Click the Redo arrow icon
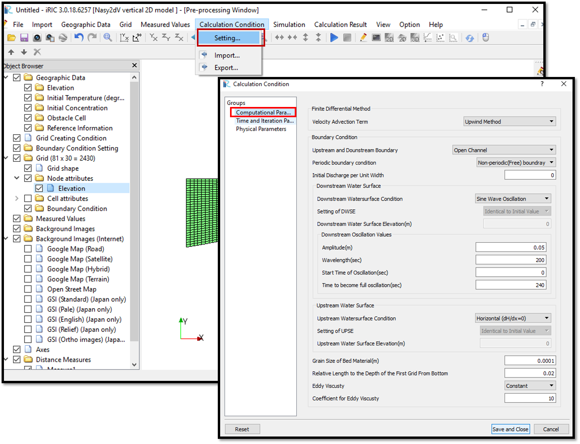 coord(92,37)
